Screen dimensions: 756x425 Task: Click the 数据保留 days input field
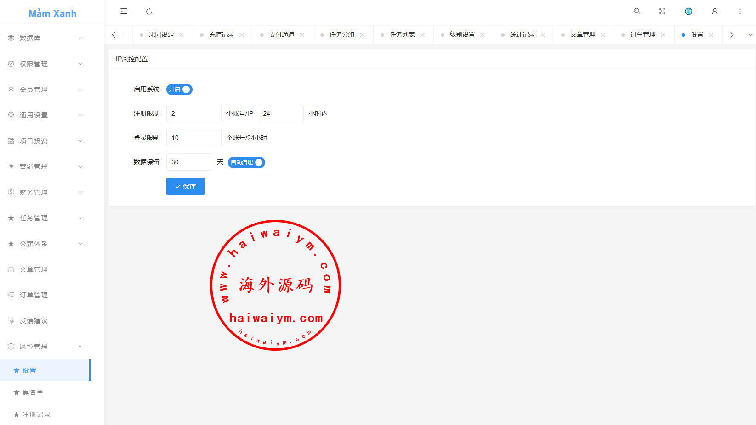[189, 162]
